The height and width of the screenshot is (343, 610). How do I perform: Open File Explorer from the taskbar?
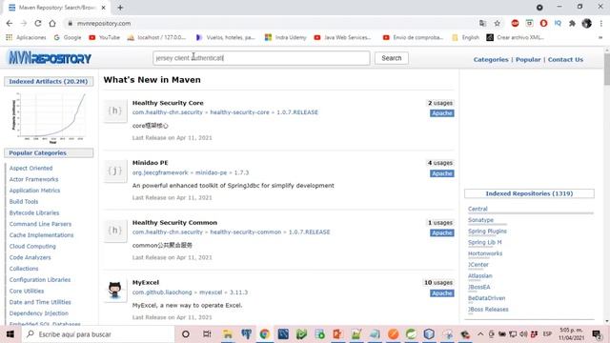228,334
